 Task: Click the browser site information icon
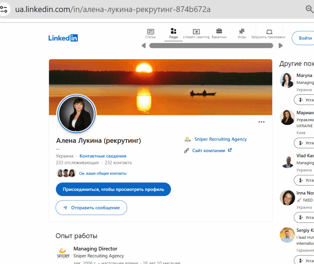click(4, 10)
